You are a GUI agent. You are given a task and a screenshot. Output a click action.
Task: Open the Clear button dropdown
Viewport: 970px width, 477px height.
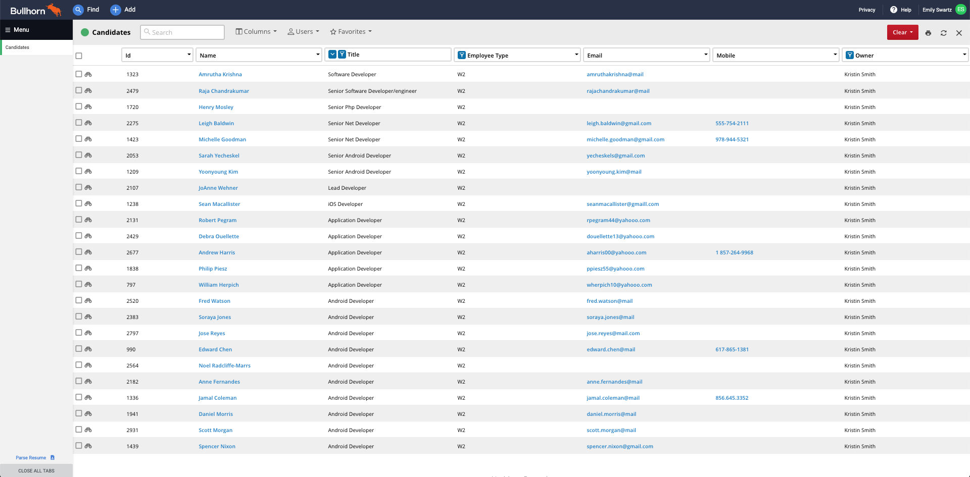(902, 32)
